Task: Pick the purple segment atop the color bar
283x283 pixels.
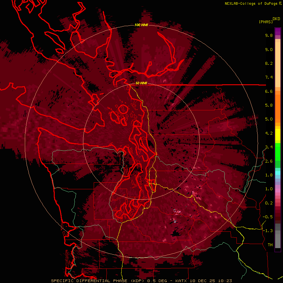Action: pyautogui.click(x=278, y=31)
